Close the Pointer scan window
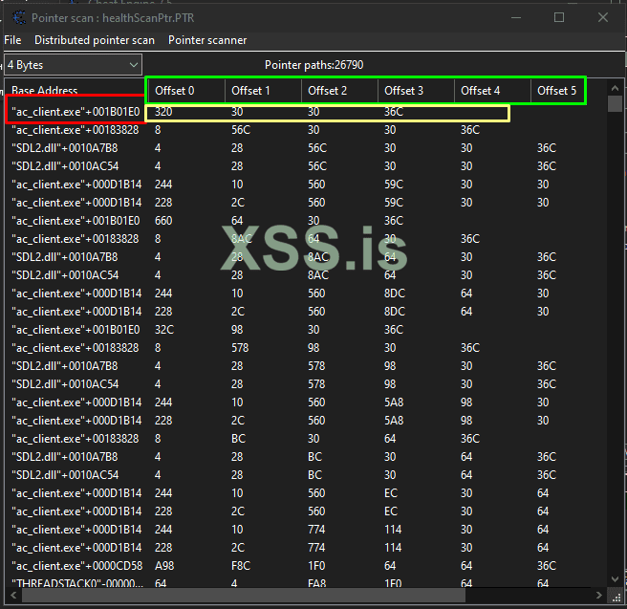This screenshot has height=609, width=627. pos(602,17)
